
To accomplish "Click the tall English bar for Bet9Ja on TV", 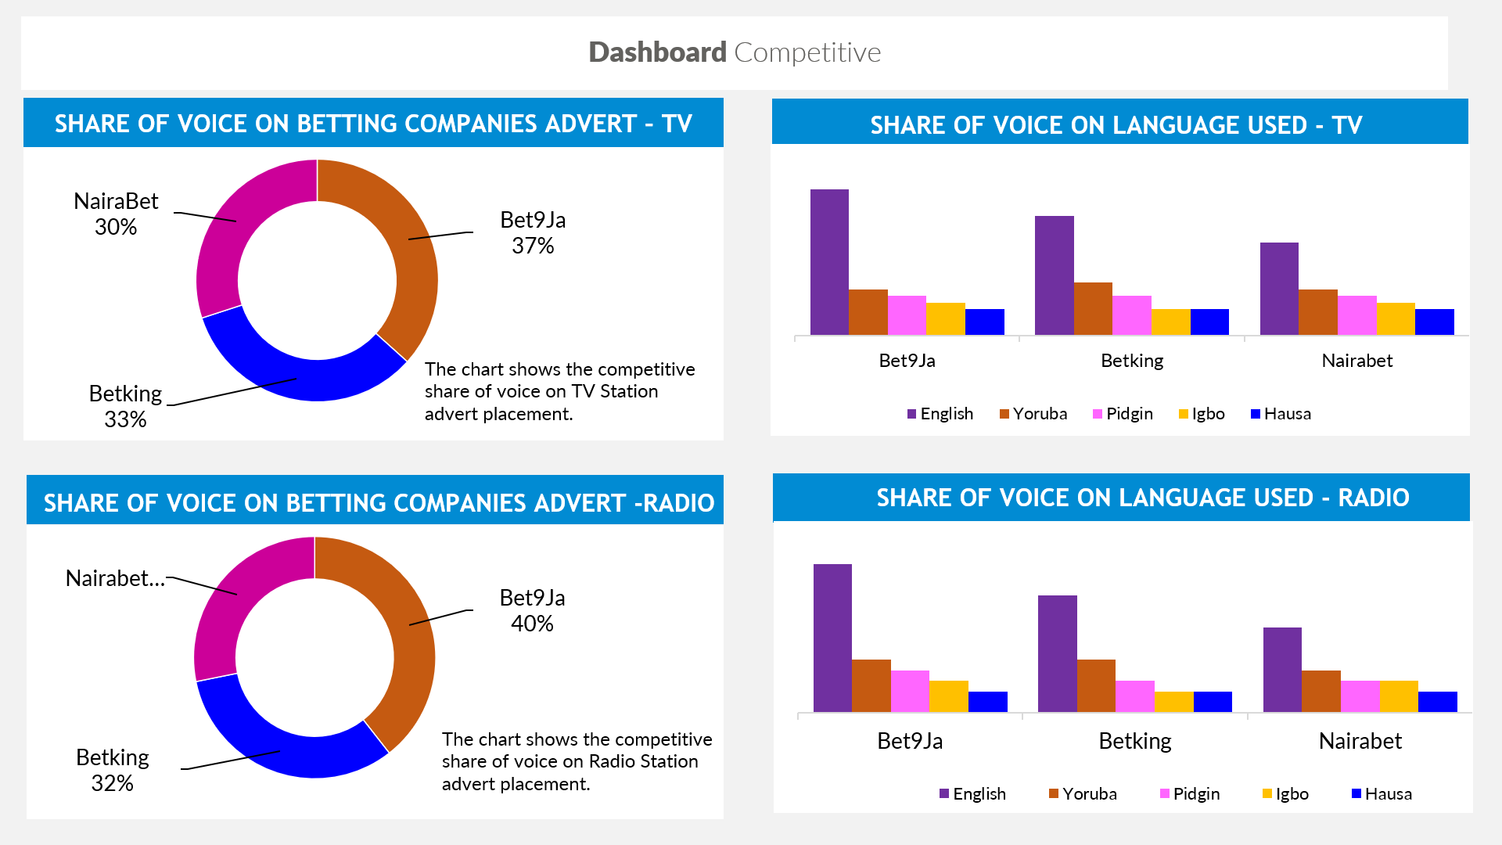I will click(829, 262).
